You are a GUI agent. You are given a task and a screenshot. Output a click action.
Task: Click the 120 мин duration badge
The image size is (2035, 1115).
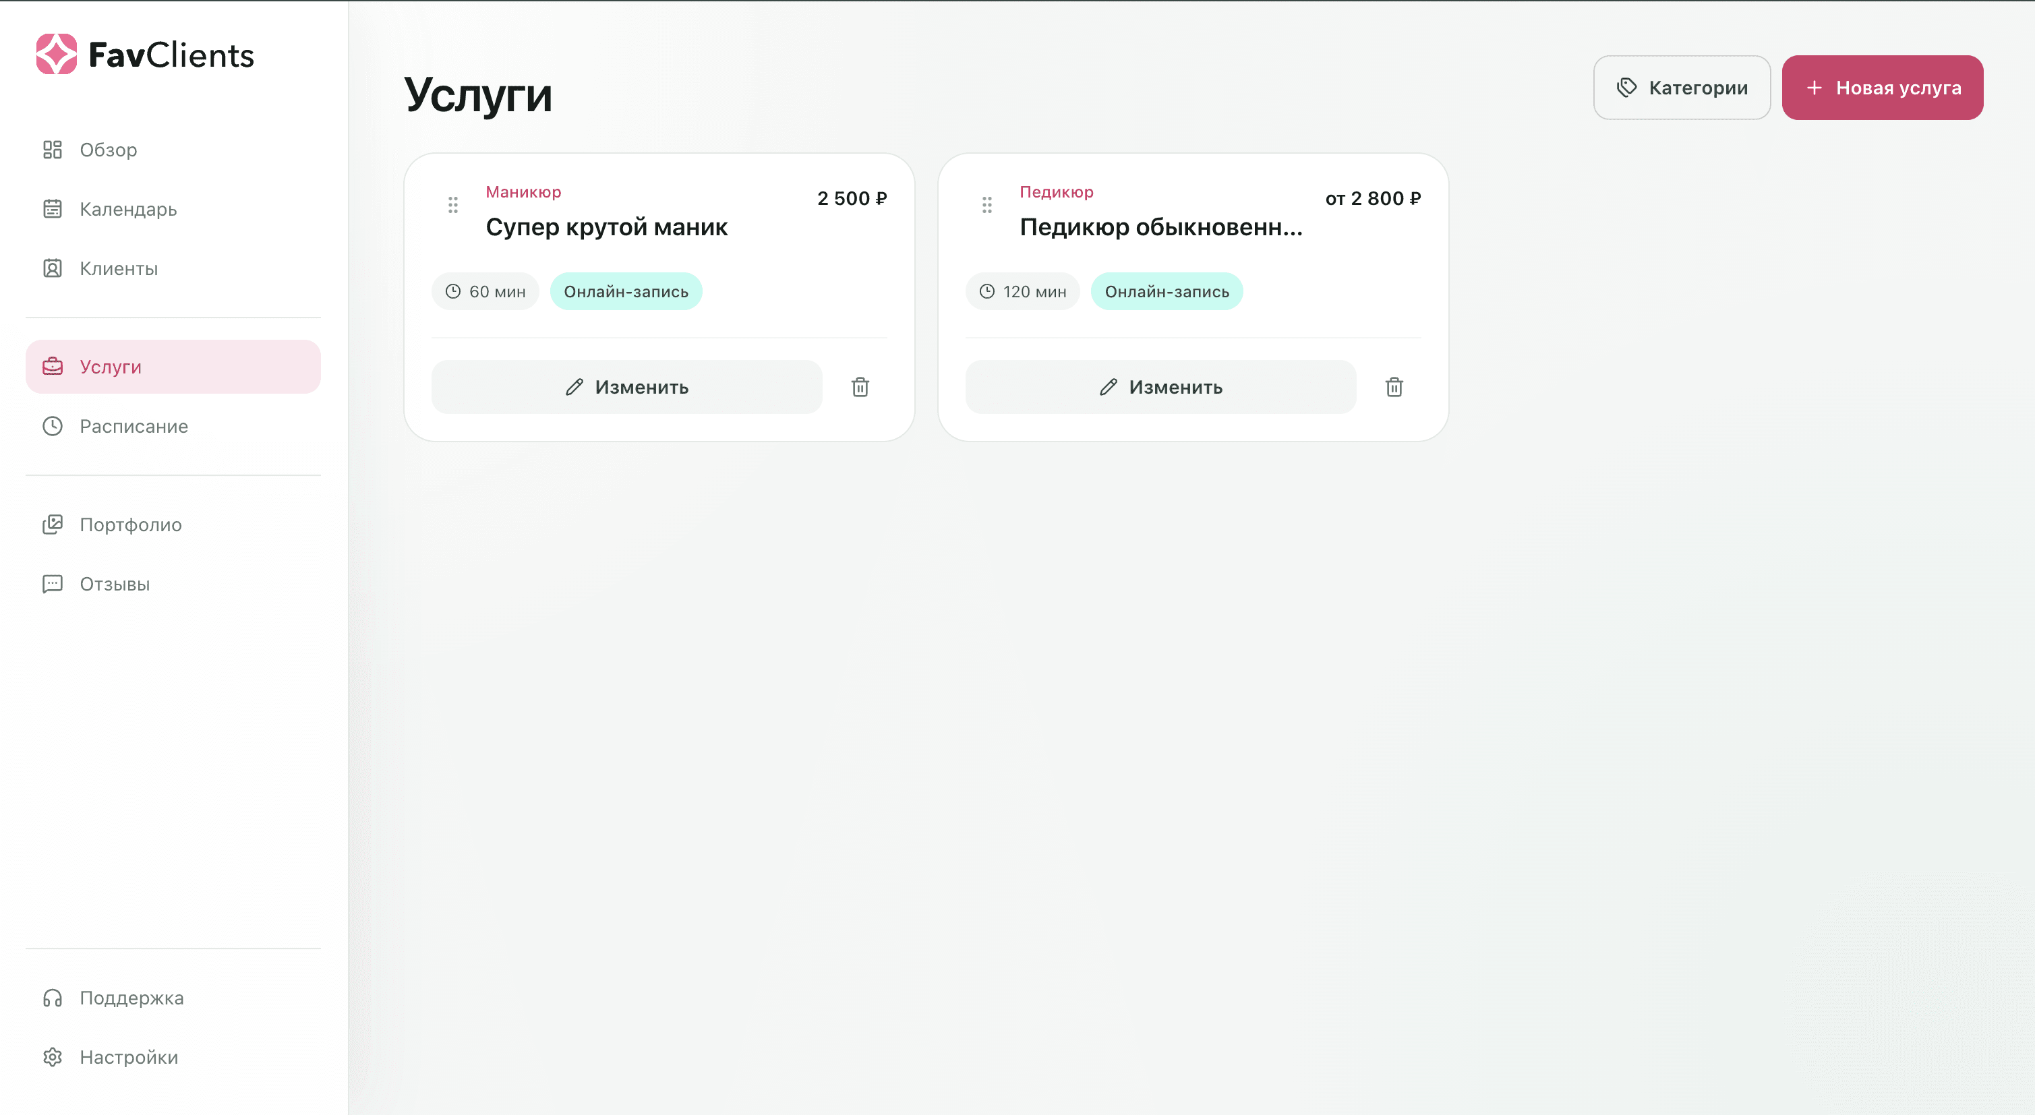click(x=1022, y=291)
